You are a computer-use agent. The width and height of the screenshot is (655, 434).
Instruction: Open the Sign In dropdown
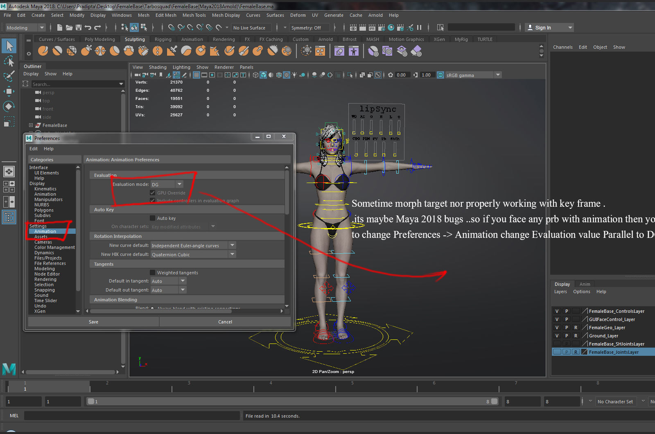549,27
